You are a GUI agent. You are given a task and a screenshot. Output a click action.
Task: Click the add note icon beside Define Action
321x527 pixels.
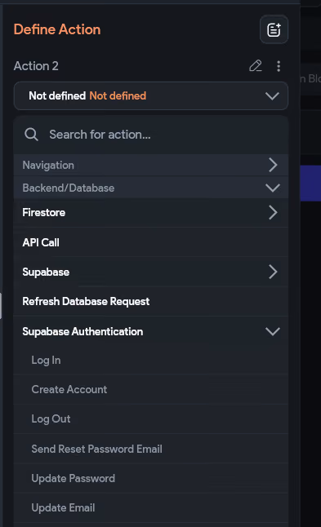pyautogui.click(x=274, y=29)
